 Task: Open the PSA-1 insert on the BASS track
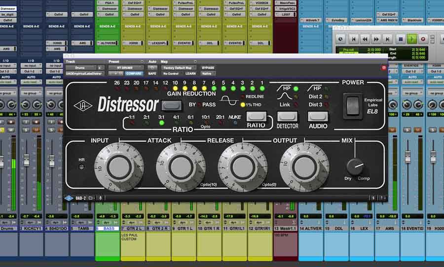point(108,3)
